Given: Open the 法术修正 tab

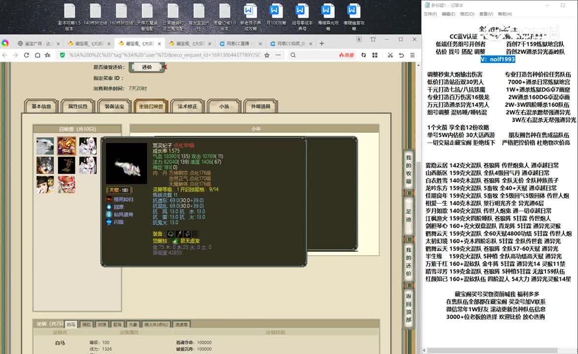Looking at the screenshot, I should 187,106.
